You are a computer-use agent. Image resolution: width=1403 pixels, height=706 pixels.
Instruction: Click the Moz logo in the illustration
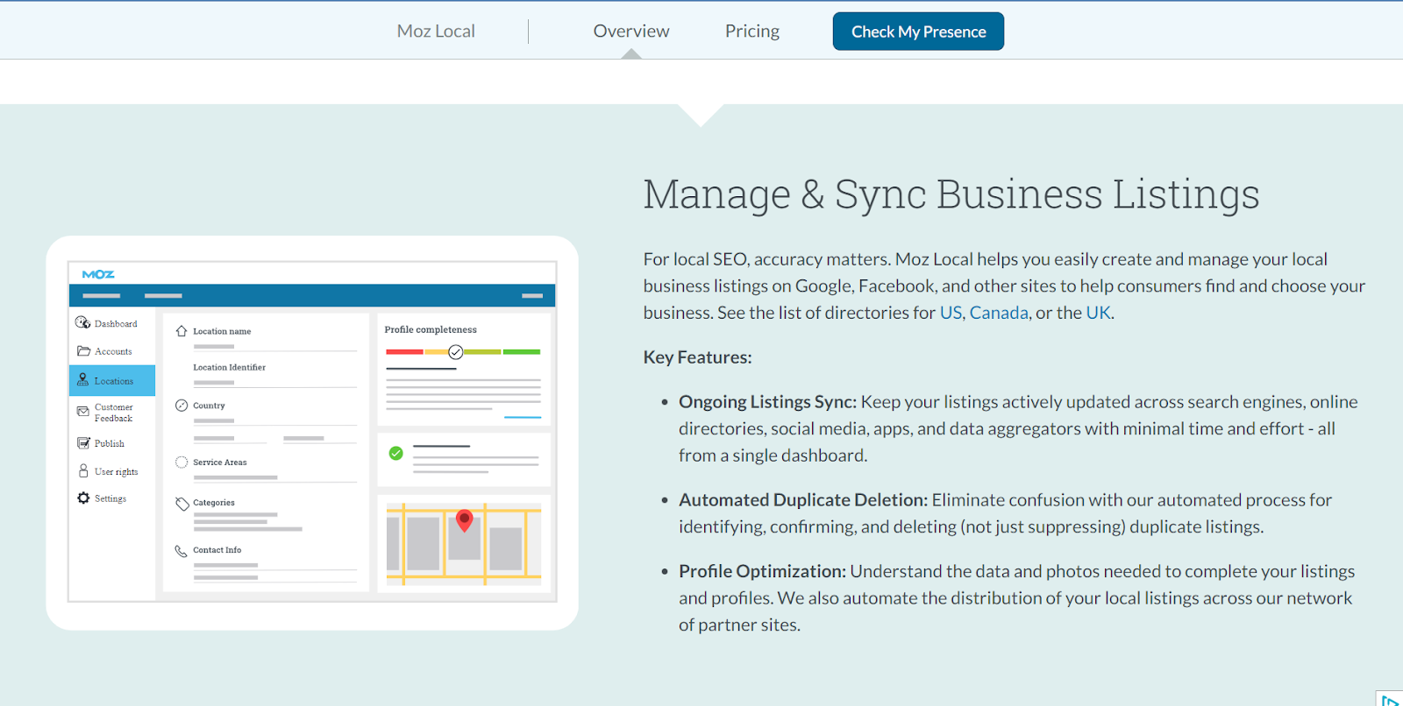(x=98, y=274)
